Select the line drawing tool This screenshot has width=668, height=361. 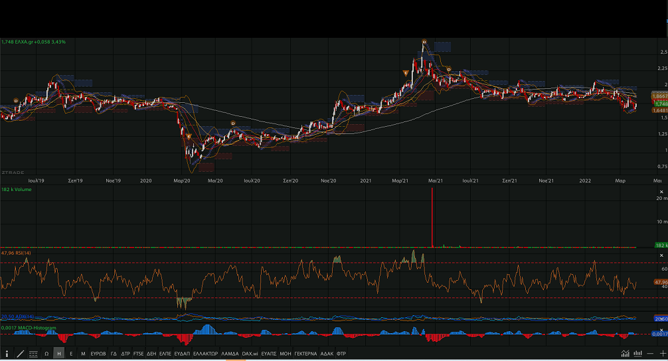(x=20, y=354)
